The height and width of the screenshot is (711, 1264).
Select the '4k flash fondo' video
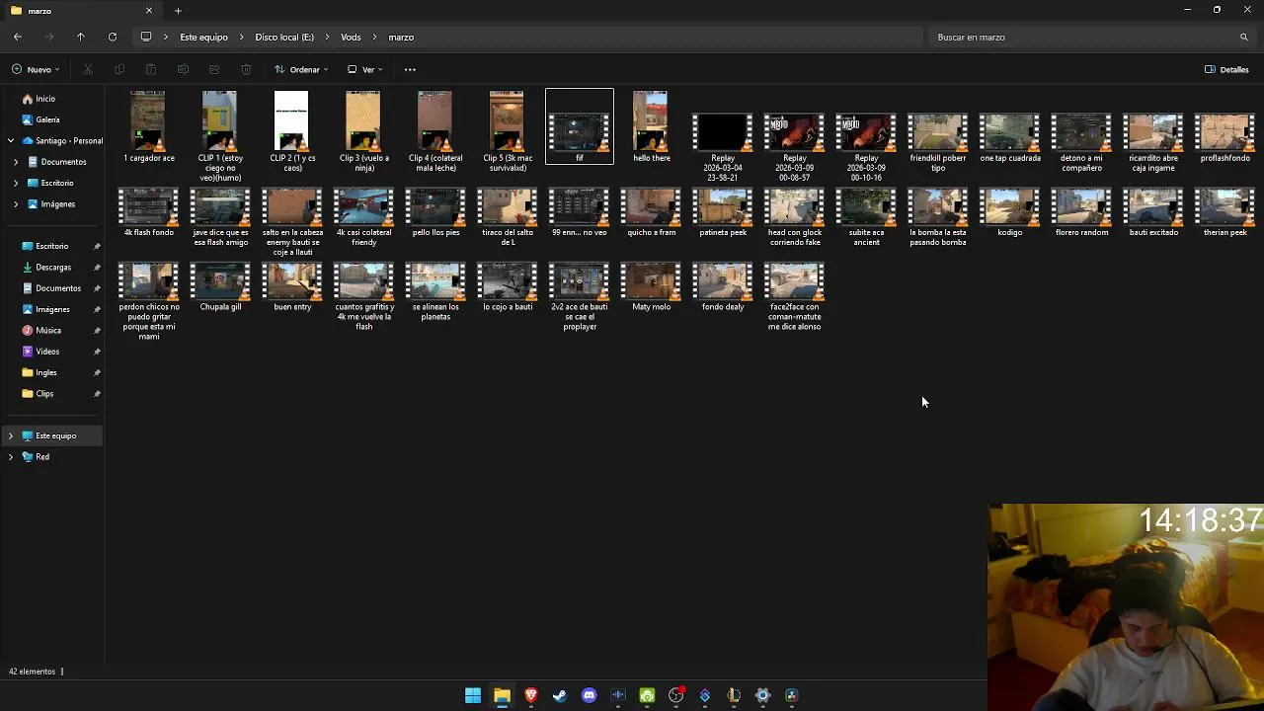tap(149, 212)
